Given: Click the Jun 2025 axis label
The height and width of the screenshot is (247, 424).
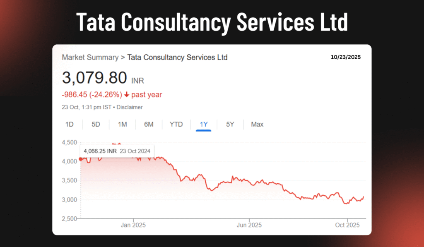Looking at the screenshot, I should pos(249,225).
